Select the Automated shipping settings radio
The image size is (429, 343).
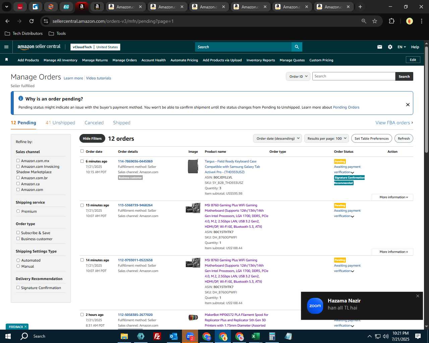coord(18,260)
